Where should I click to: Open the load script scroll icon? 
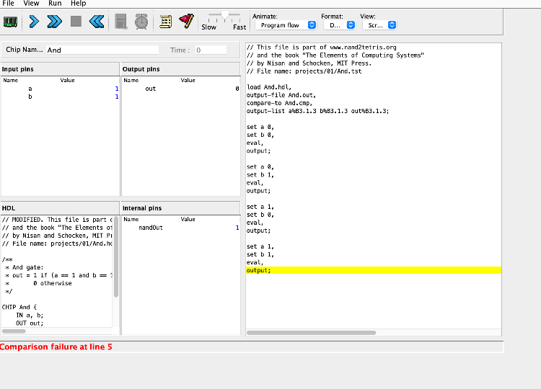pos(166,22)
